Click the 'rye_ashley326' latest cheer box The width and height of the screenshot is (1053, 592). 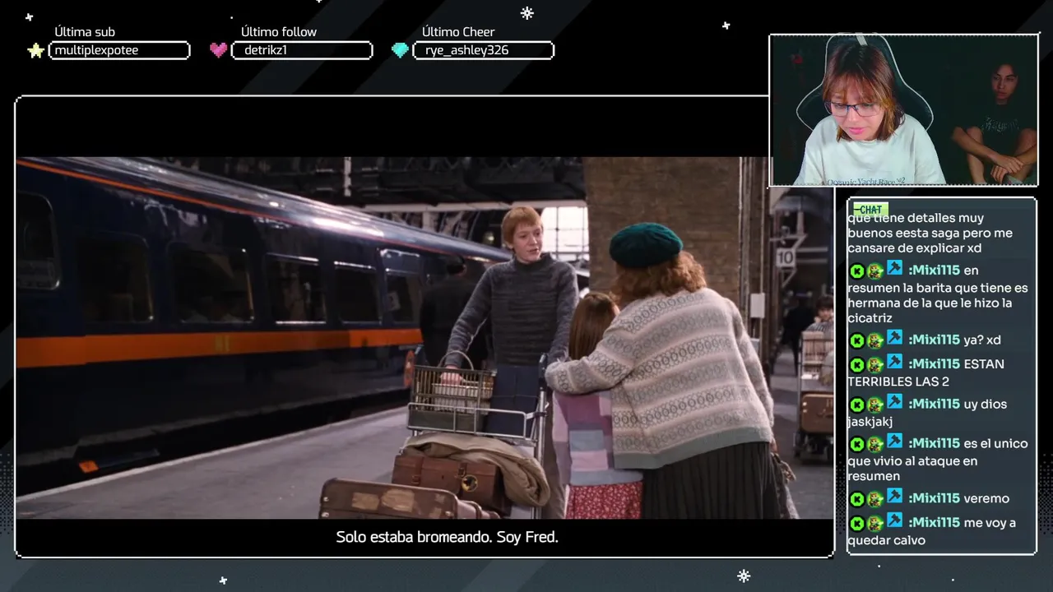(x=484, y=50)
